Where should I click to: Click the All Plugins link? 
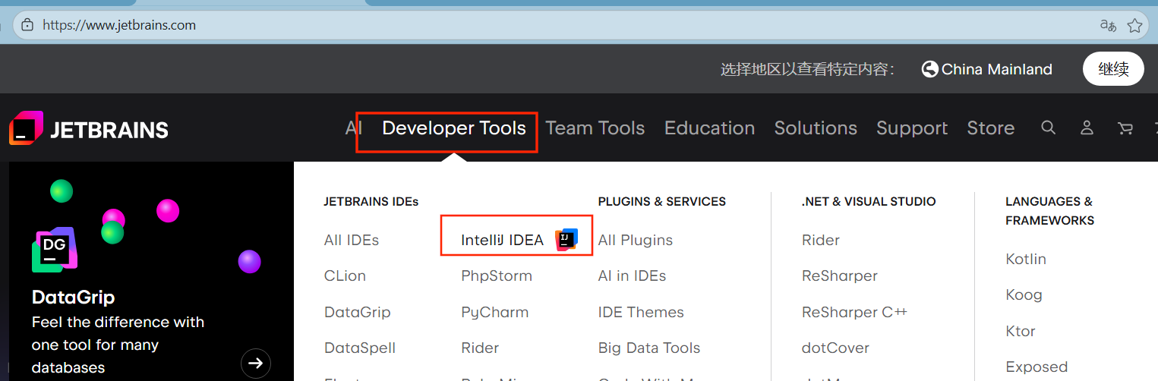pos(636,240)
